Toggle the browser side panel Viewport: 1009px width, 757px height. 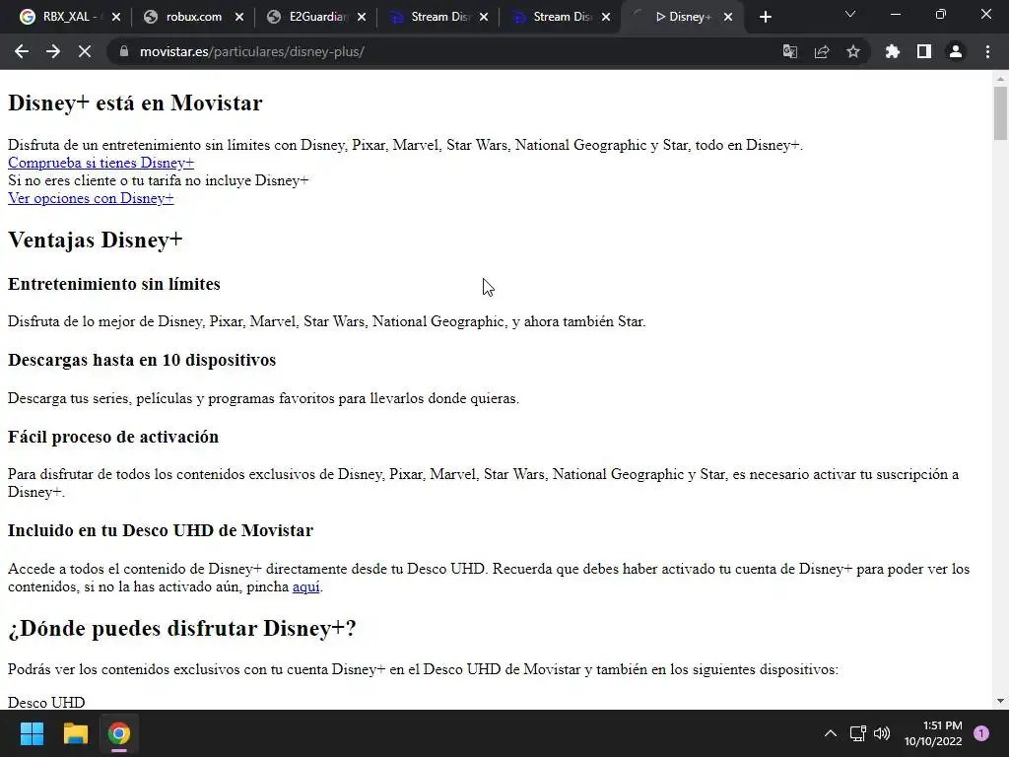[x=924, y=51]
